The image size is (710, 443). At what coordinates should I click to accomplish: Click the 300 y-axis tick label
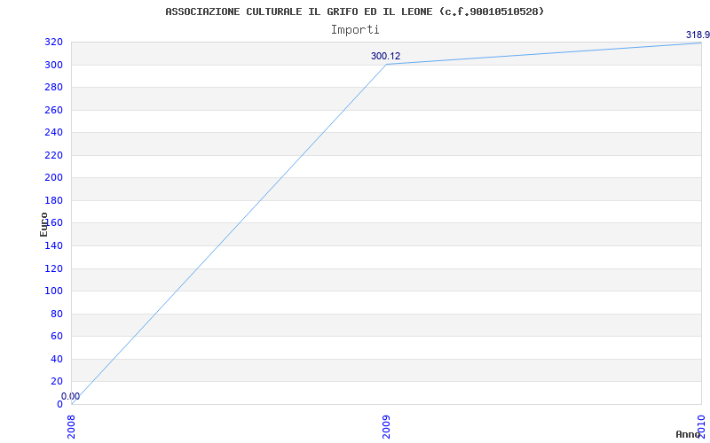pyautogui.click(x=53, y=65)
